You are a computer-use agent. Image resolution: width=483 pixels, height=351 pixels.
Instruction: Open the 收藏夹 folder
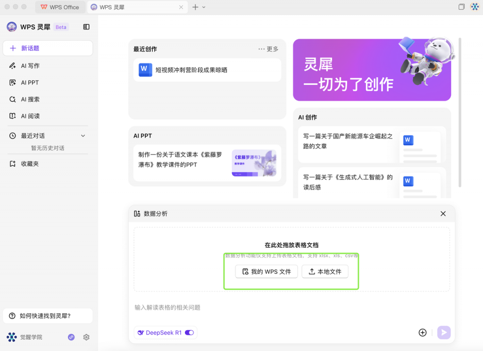point(48,163)
